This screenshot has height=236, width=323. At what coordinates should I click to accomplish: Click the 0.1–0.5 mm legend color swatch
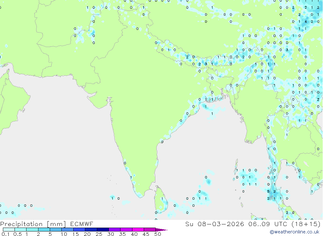(9, 230)
